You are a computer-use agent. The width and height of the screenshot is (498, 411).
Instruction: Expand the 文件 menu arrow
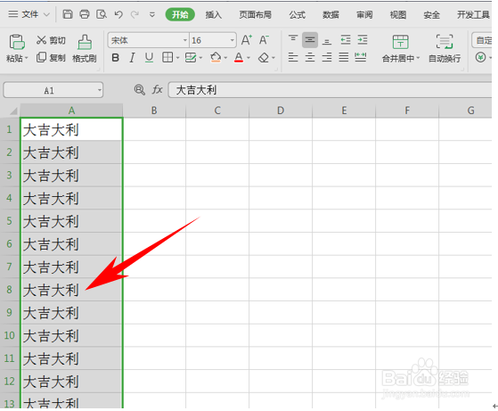point(46,14)
